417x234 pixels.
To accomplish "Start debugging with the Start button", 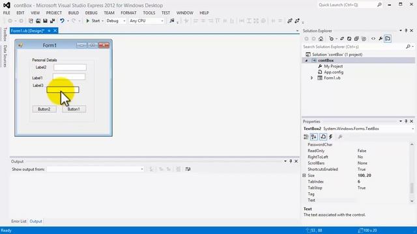I will [93, 21].
